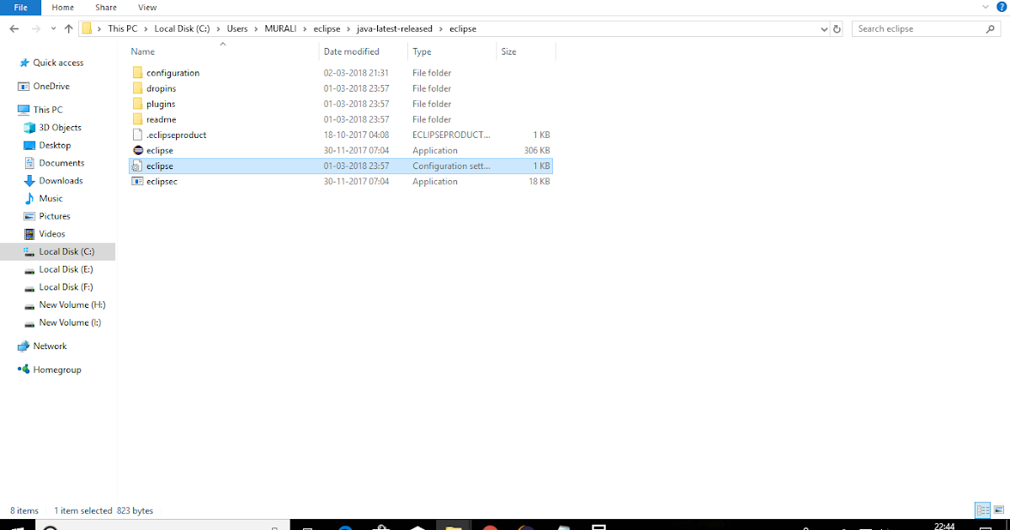Go to Users in the breadcrumb
Viewport: 1010px width, 530px height.
click(x=237, y=29)
